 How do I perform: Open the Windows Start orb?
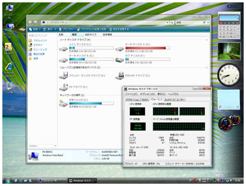pyautogui.click(x=8, y=180)
